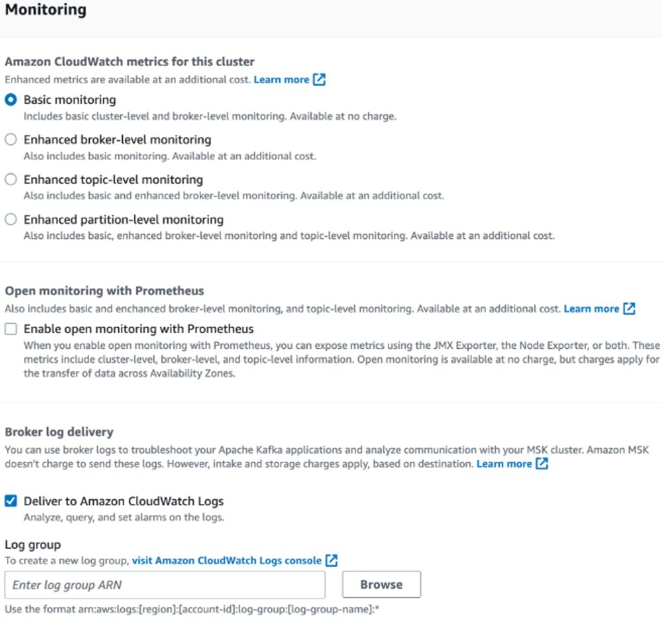Click the Deliver to Amazon CloudWatch Logs label
Image resolution: width=662 pixels, height=623 pixels.
click(x=123, y=501)
